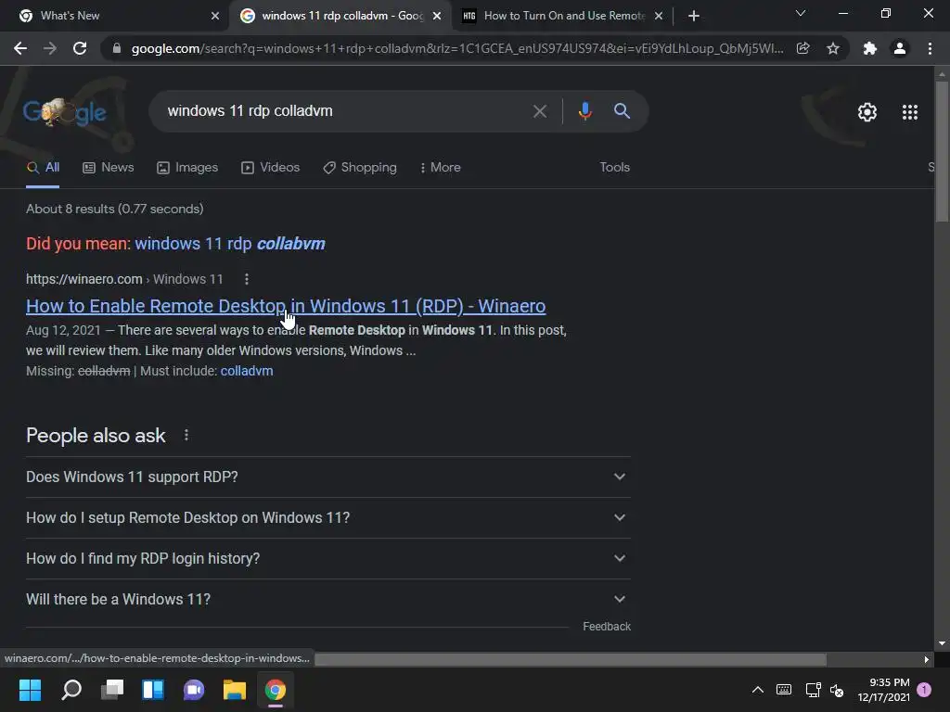This screenshot has width=950, height=712.
Task: Show hidden icons in the system tray
Action: pyautogui.click(x=757, y=690)
